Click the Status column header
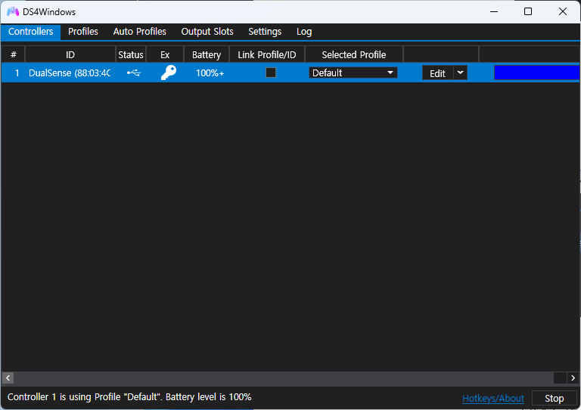Screen dimensions: 581x410 [x=131, y=54]
